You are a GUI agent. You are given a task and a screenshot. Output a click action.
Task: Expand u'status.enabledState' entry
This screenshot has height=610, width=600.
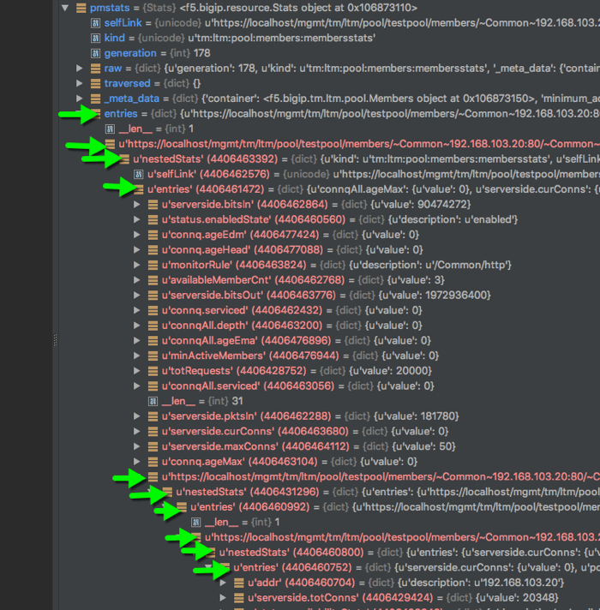click(136, 219)
